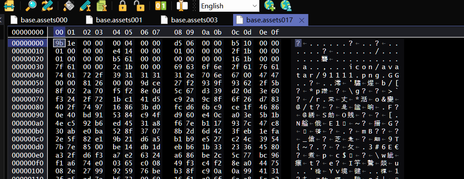Click column header 0f
Screen dimensions: 464x179
pos(275,32)
